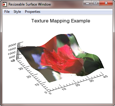Minimize the Resizeable Surface Window
This screenshot has width=115, height=106.
tap(87, 3)
